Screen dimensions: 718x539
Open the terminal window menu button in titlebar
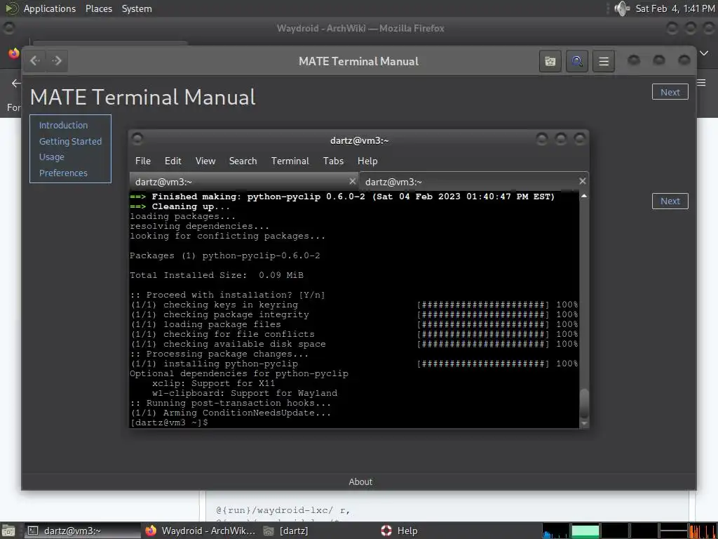[137, 138]
